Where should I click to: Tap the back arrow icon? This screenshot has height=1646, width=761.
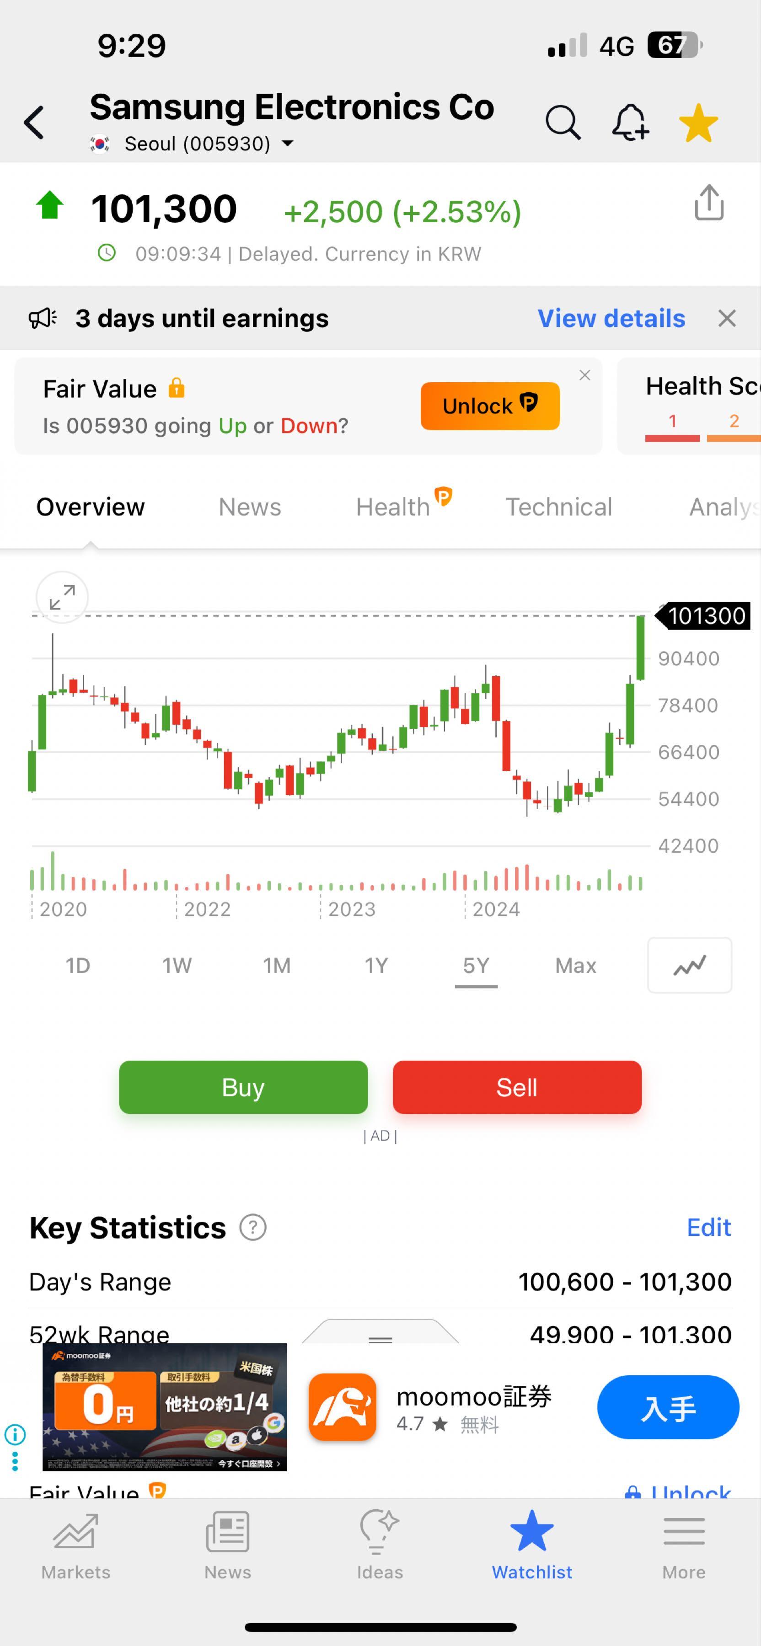pos(34,122)
